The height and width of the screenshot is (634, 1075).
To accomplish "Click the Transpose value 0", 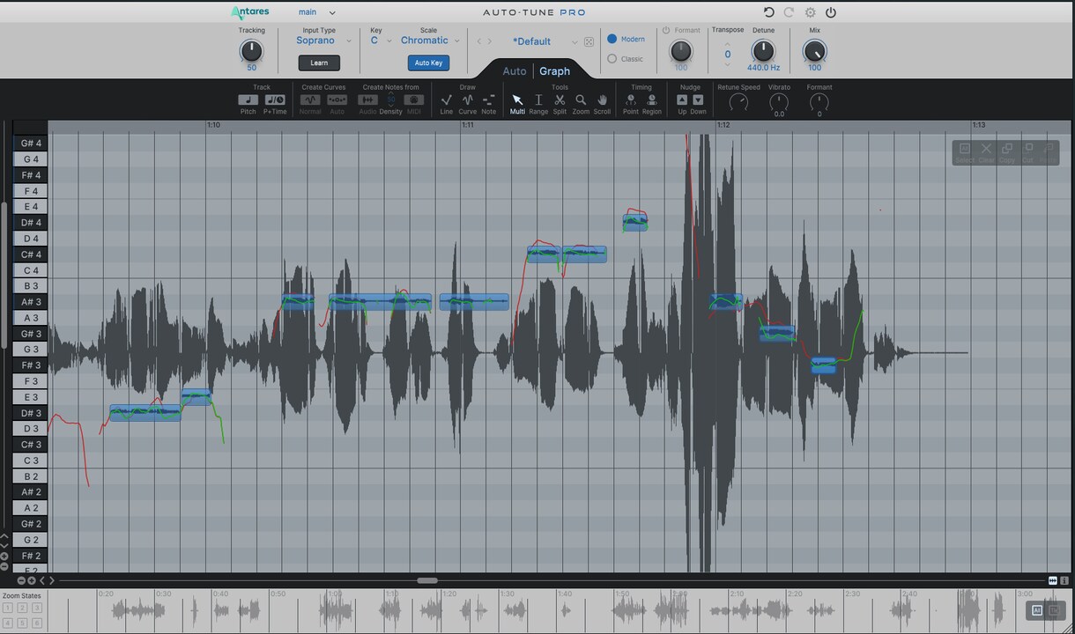I will pos(727,54).
